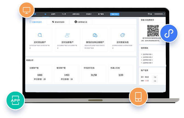
Task: Expand the 企微号 dropdown menu
Action: (x=54, y=14)
